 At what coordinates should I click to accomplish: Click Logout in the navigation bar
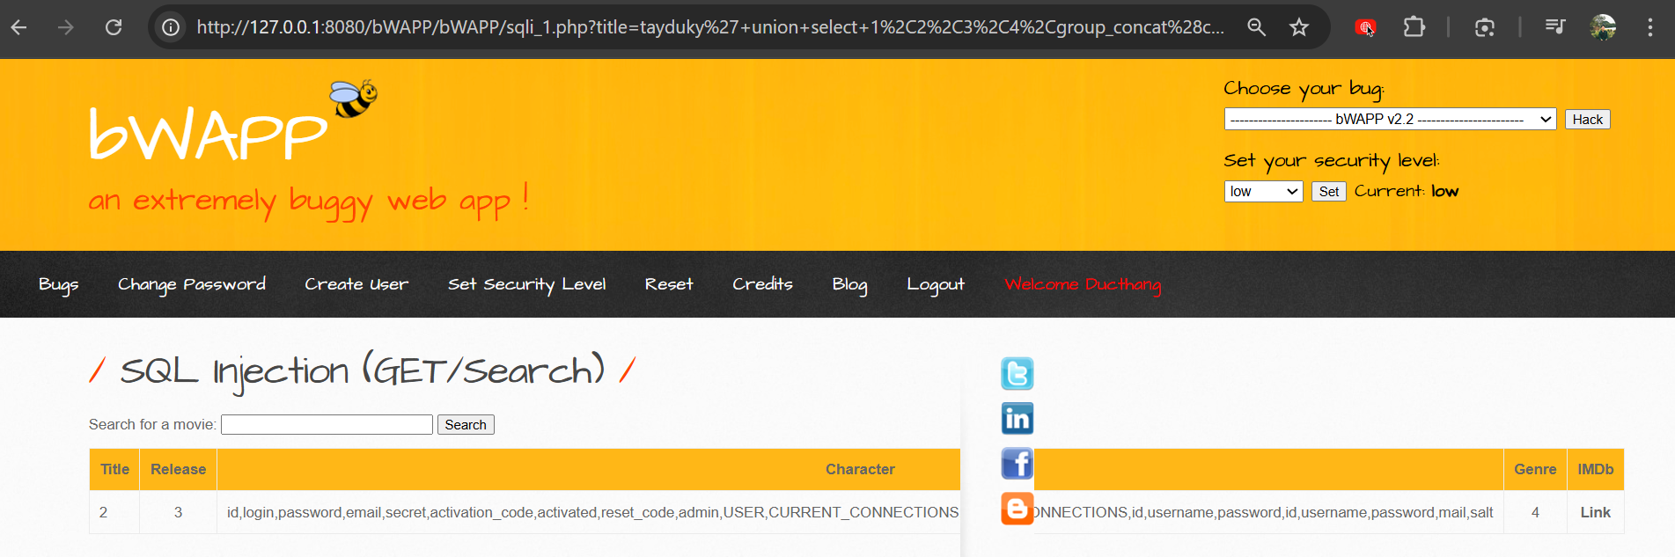[x=935, y=284]
